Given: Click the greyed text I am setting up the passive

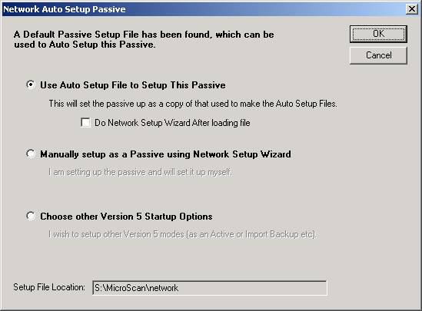Looking at the screenshot, I should (x=140, y=172).
